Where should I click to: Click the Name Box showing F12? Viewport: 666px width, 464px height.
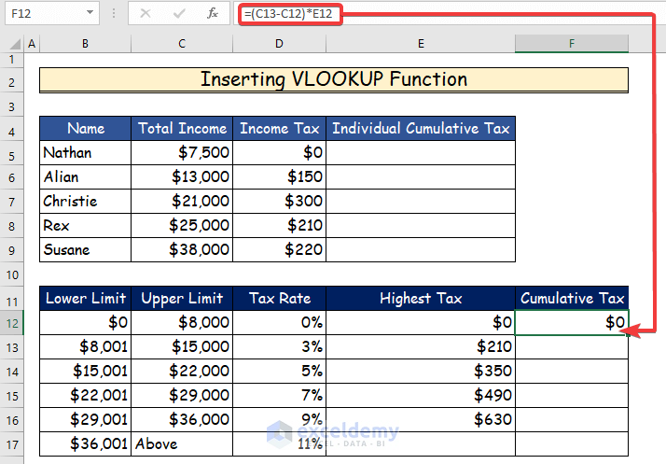52,13
